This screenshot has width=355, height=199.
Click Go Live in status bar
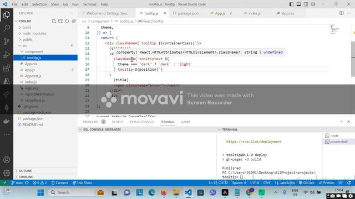[x=307, y=183]
